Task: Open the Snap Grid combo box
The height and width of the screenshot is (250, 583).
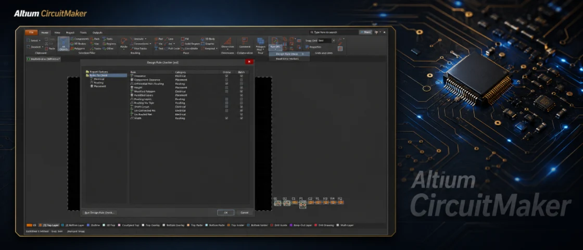Action: [326, 41]
